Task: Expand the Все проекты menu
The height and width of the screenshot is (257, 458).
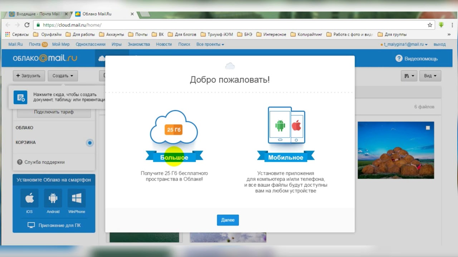Action: click(210, 44)
